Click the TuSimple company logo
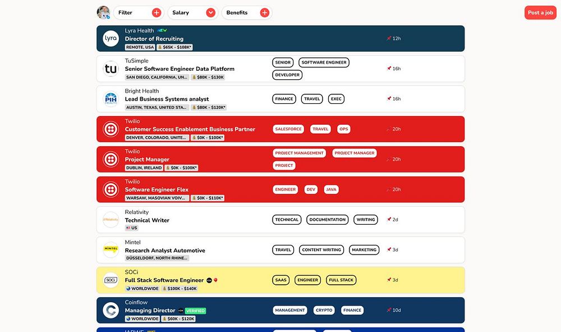This screenshot has width=561, height=332. (111, 69)
